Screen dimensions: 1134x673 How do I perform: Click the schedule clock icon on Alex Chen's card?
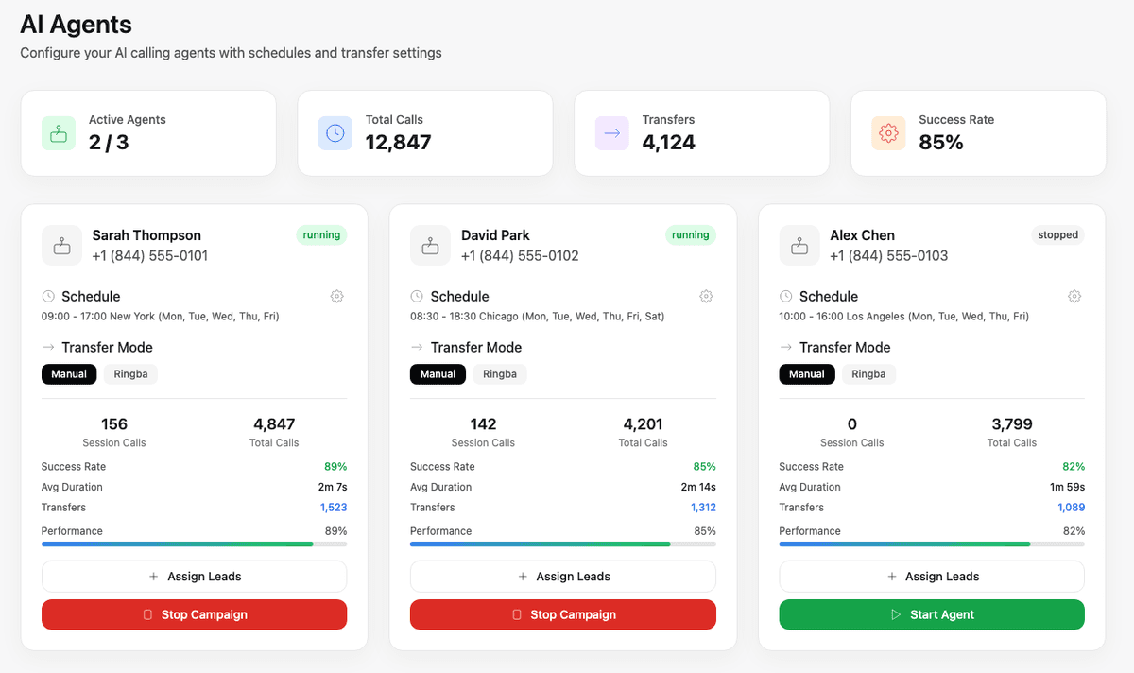coord(787,296)
